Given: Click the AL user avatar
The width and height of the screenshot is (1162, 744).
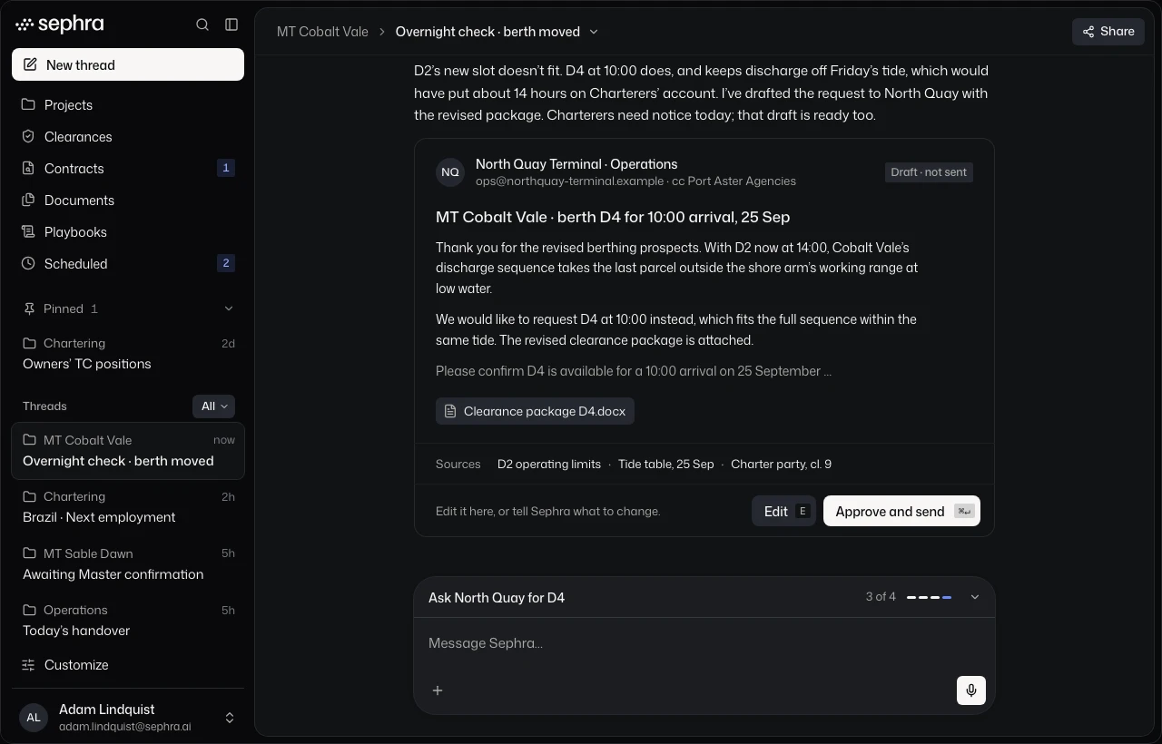Looking at the screenshot, I should [34, 718].
